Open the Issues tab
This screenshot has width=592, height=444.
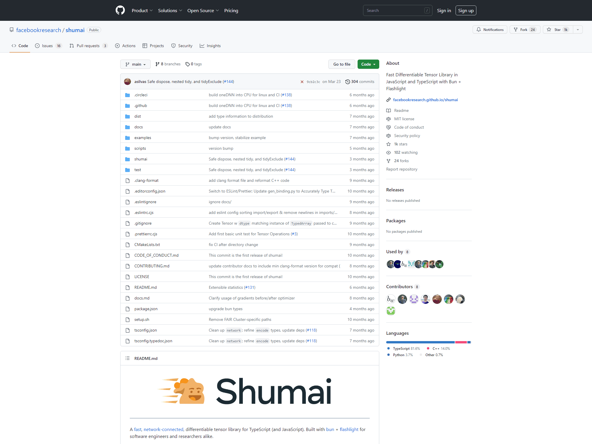48,46
